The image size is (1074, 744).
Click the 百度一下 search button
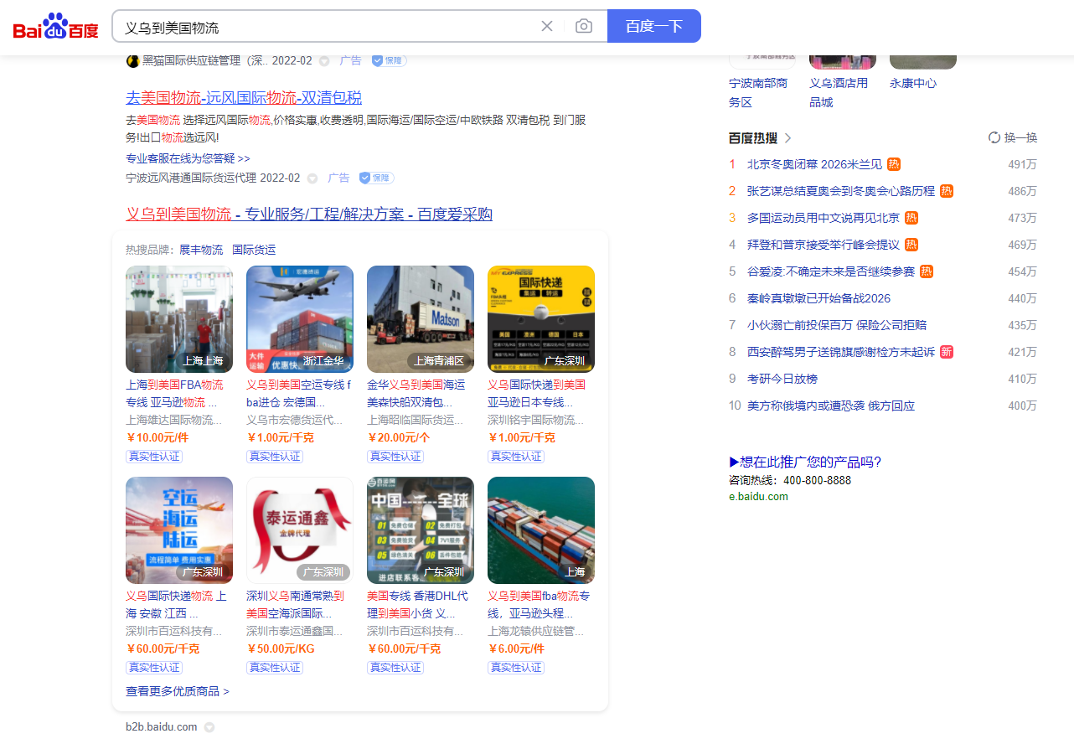pos(654,26)
